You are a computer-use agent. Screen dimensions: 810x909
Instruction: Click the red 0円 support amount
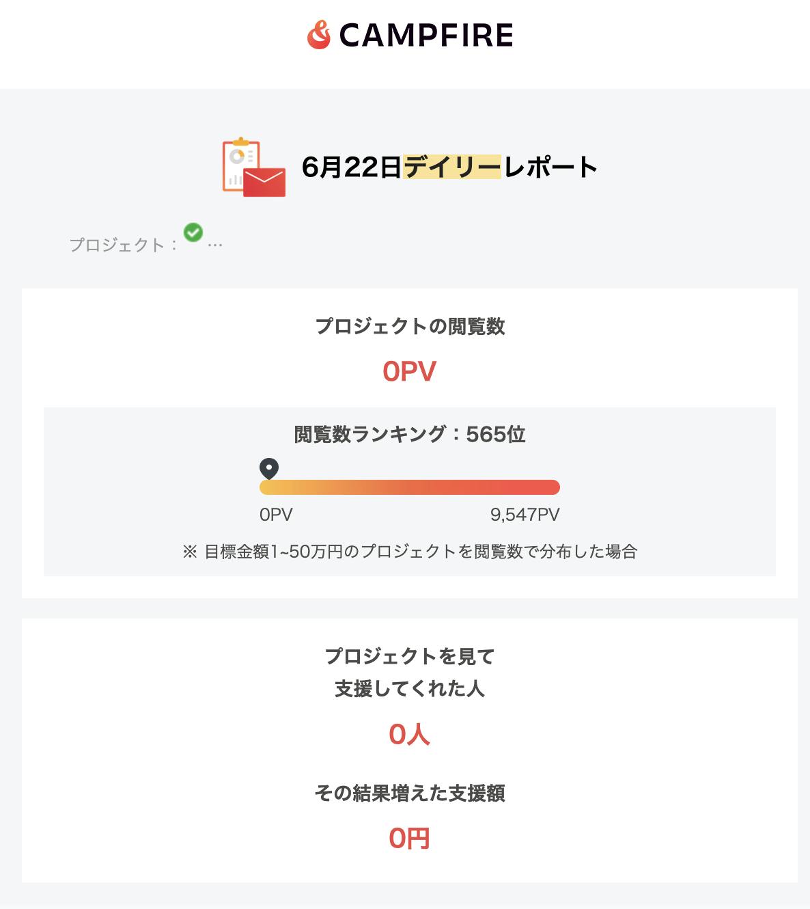409,839
